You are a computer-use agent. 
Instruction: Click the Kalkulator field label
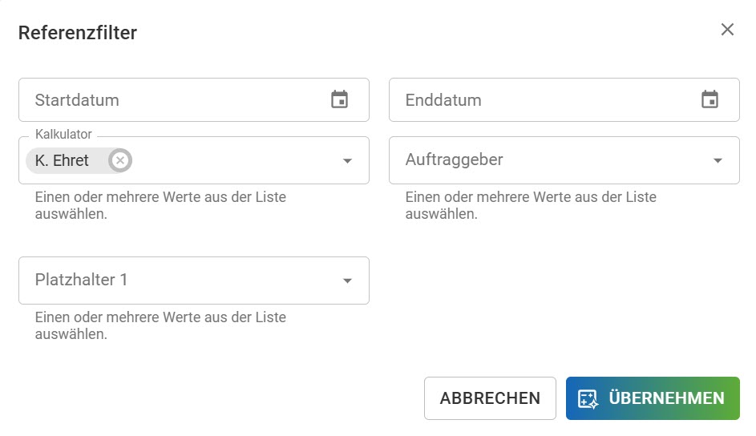point(63,134)
